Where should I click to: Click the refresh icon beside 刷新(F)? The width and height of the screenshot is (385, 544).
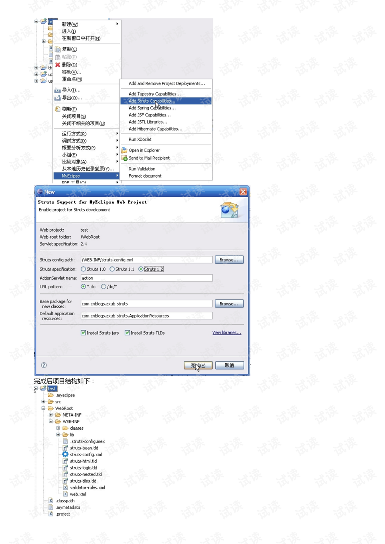[58, 109]
